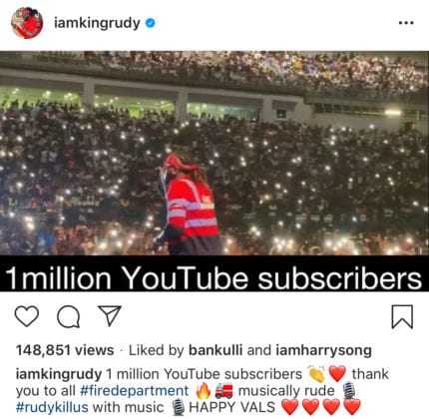Click the performer in the red jacket
Screen dimensions: 429x419
[x=190, y=205]
